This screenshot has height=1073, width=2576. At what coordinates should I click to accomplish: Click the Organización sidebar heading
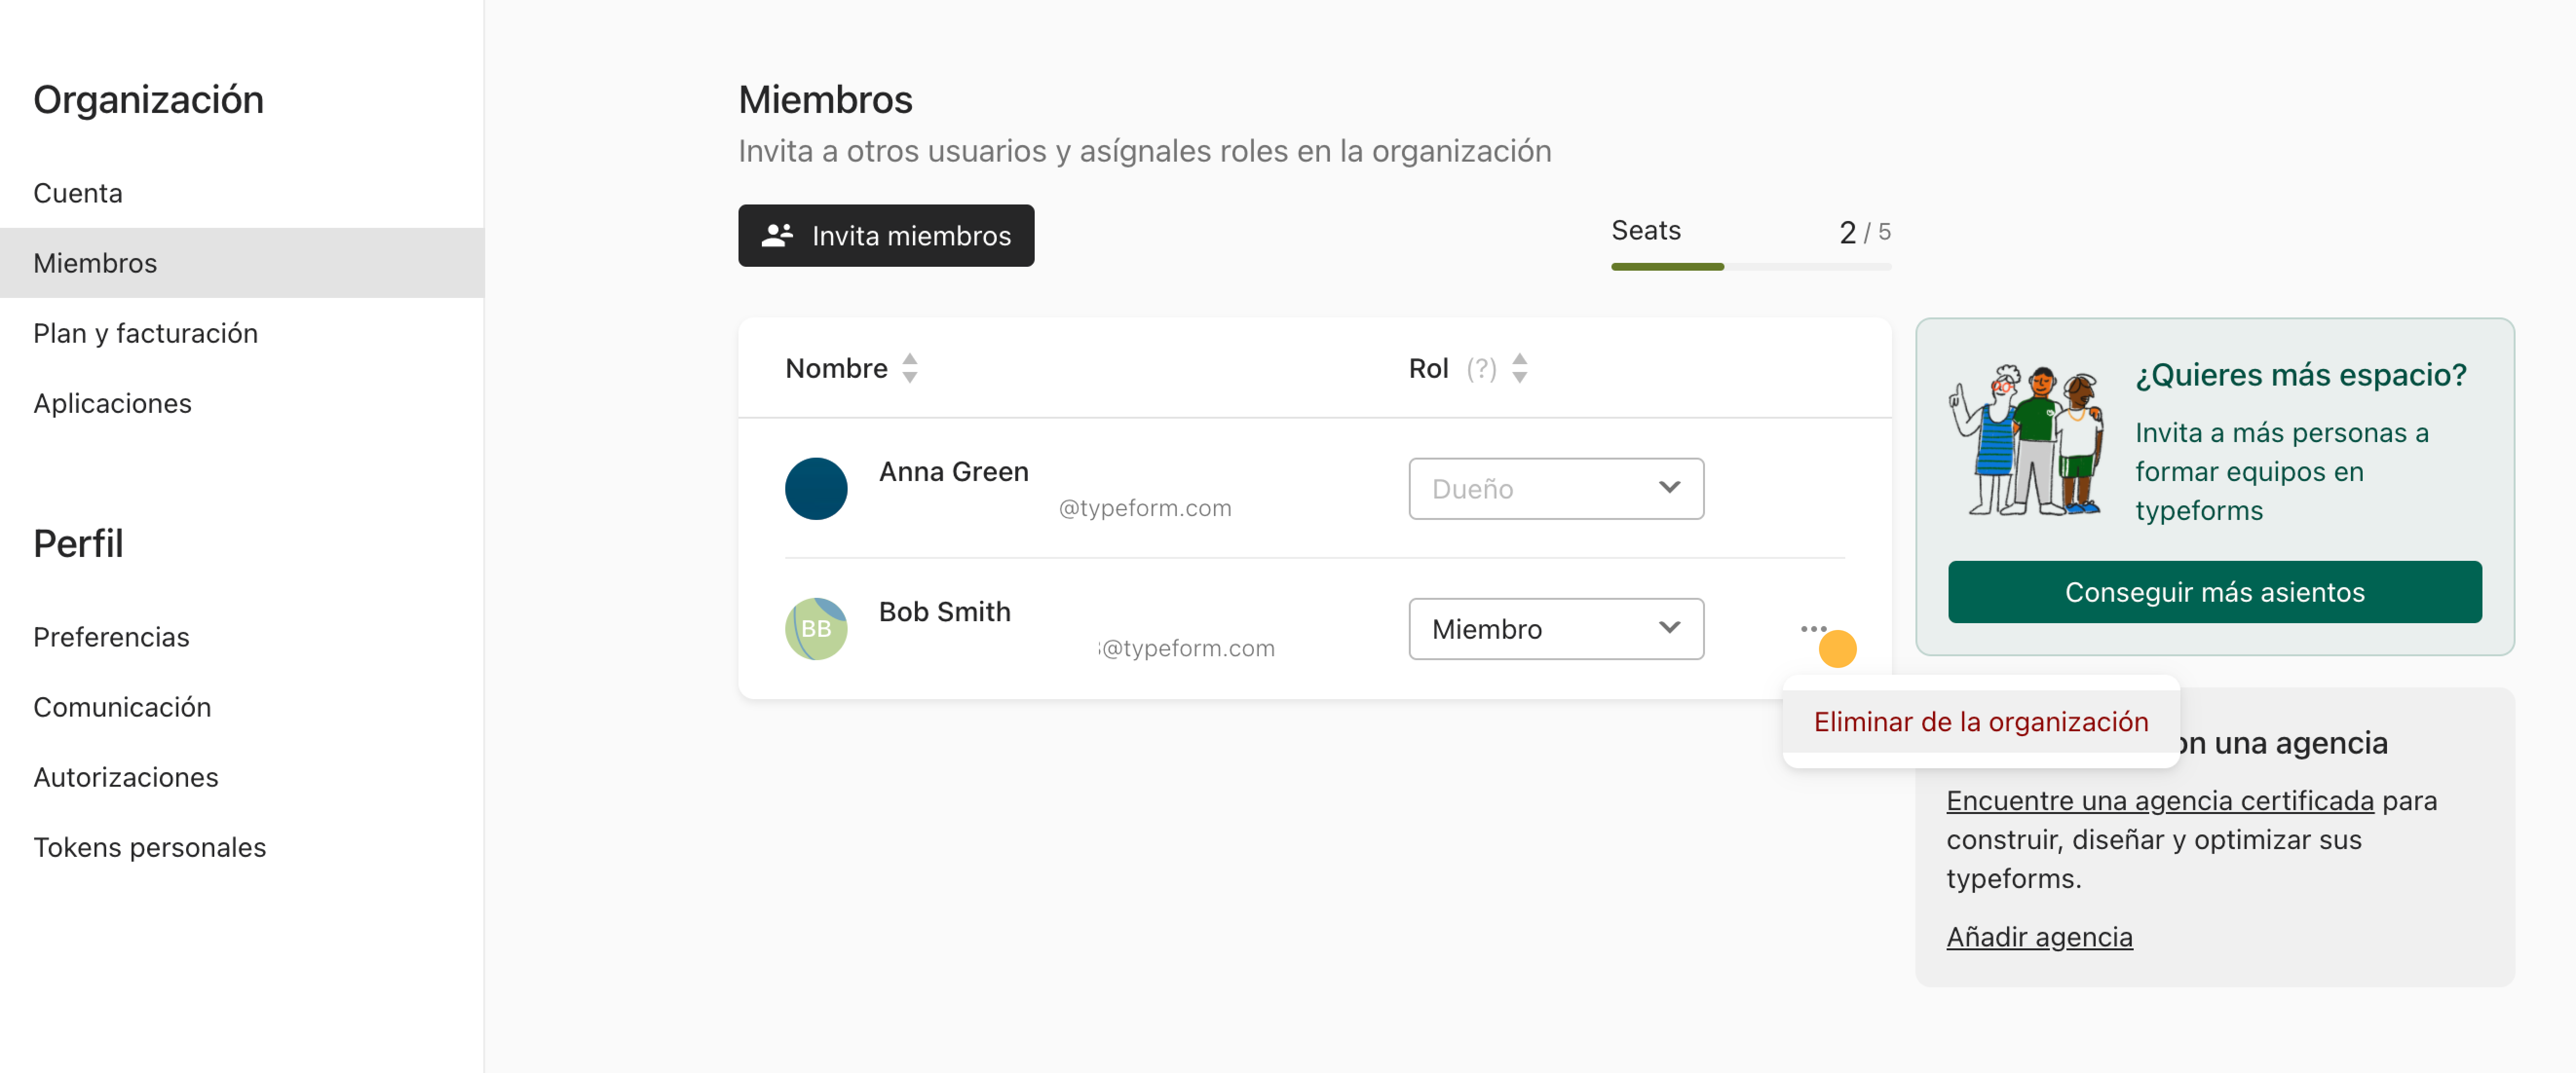pyautogui.click(x=148, y=100)
